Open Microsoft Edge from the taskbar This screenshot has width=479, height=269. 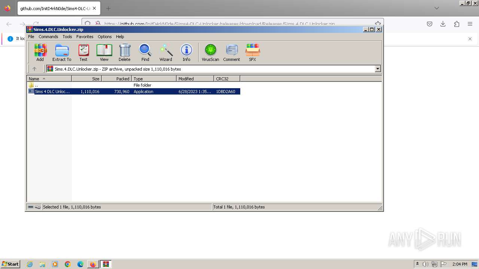pyautogui.click(x=80, y=264)
